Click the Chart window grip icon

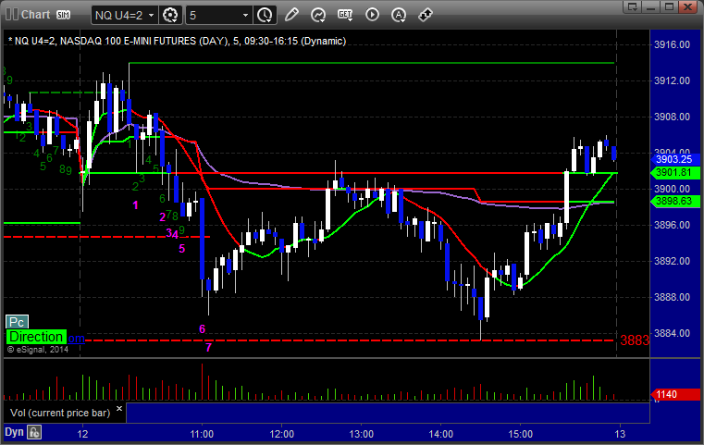tap(12, 15)
